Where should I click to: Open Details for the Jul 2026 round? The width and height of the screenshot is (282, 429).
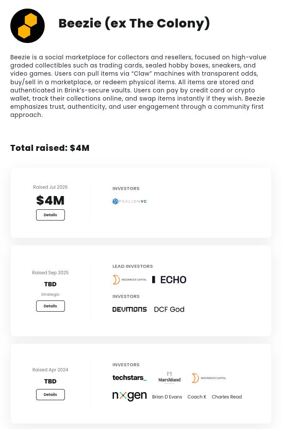(x=50, y=215)
